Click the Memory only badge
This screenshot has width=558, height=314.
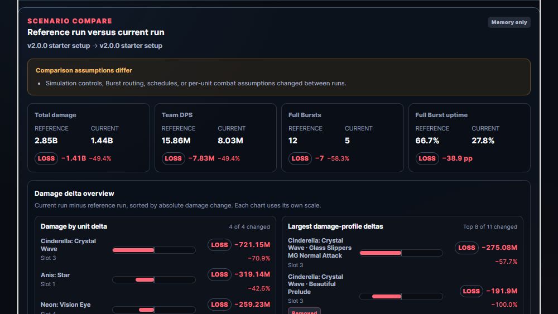point(509,22)
